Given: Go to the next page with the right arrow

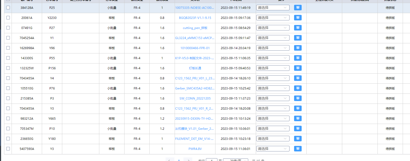Looking at the screenshot, I should [188, 160].
